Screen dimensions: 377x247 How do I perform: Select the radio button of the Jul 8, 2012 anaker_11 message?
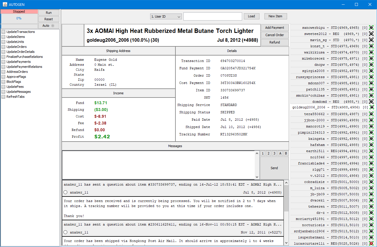[66, 192]
